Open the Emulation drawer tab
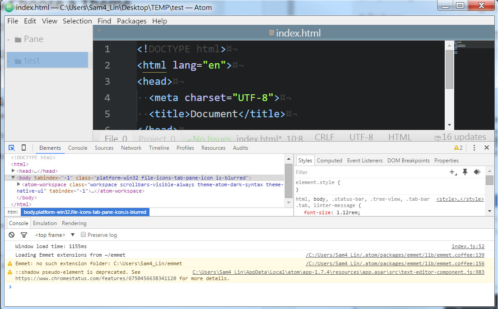 (45, 223)
